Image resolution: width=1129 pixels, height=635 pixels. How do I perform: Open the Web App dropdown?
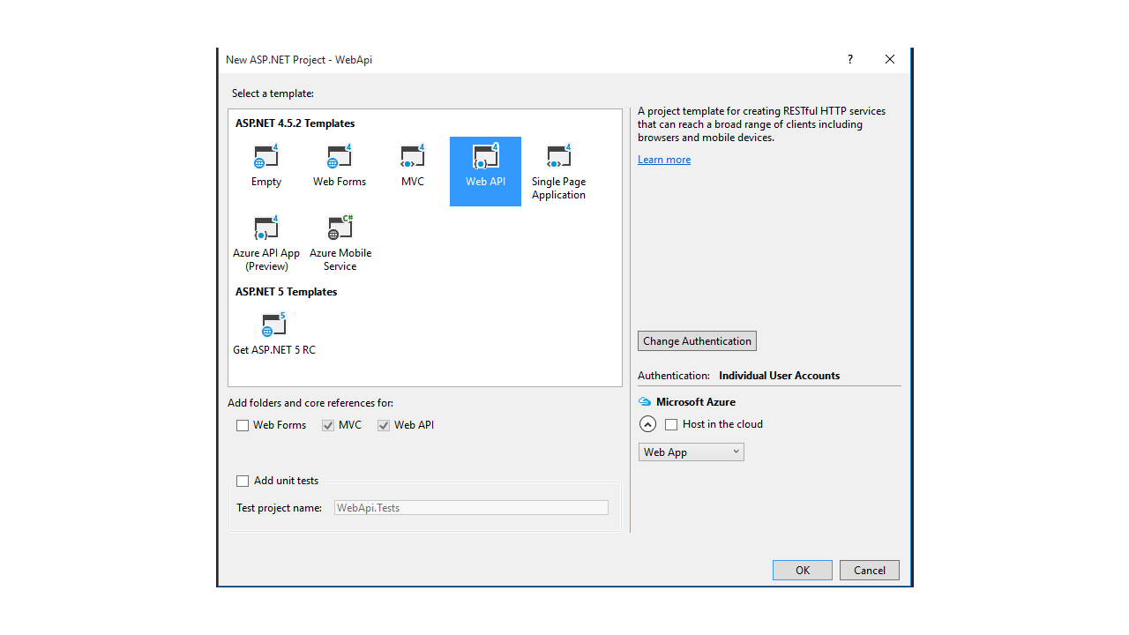click(x=692, y=452)
